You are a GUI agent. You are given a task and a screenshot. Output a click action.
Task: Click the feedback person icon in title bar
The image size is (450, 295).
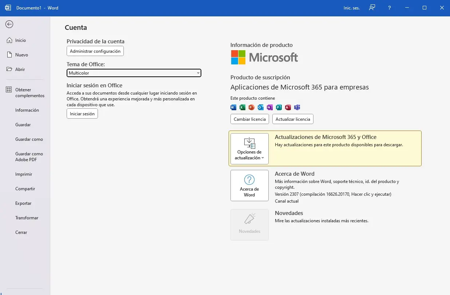(x=372, y=8)
